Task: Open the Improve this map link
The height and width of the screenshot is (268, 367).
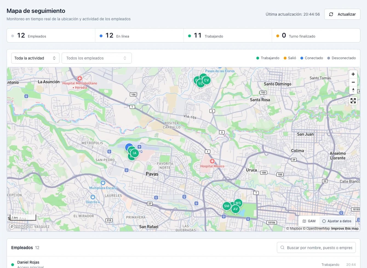Action: [345, 229]
